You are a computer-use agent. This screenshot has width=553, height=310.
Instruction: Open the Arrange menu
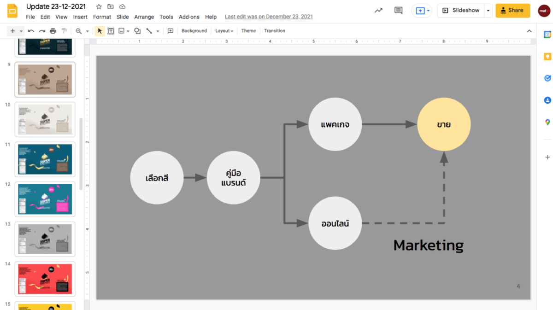[144, 17]
